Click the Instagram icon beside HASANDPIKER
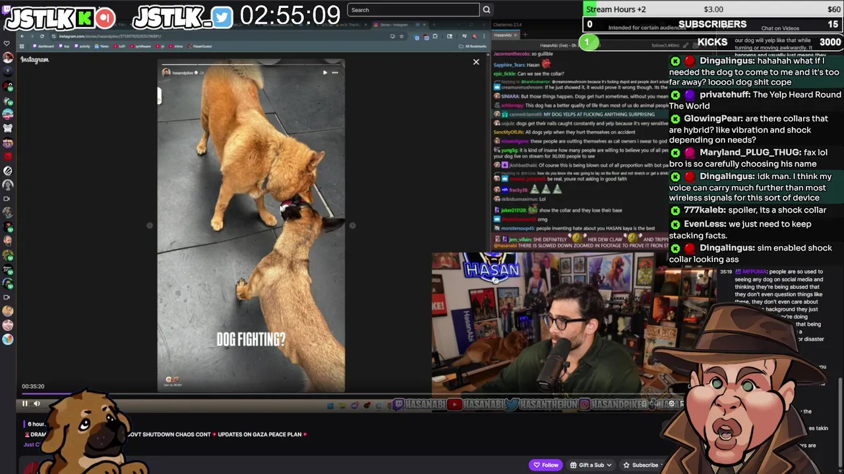Image resolution: width=844 pixels, height=474 pixels. pos(584,405)
